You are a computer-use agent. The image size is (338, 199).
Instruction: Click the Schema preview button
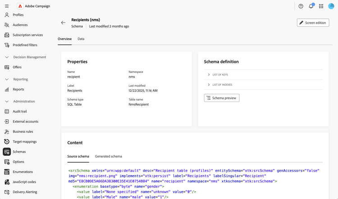click(x=221, y=98)
